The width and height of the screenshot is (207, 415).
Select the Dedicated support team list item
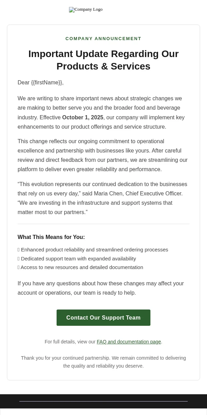pos(77,259)
